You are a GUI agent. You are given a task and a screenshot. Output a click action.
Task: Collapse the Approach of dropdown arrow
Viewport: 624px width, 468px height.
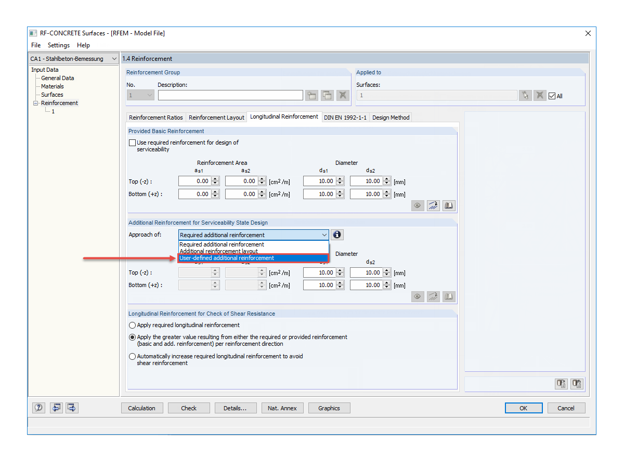tap(324, 235)
